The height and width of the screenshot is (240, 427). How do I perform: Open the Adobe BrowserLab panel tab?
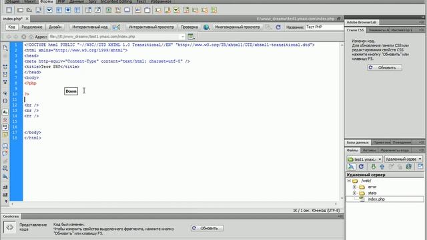pyautogui.click(x=362, y=22)
